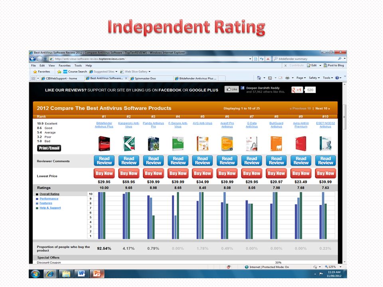
Task: Click Read Review for Bitdefender
Action: (104, 161)
